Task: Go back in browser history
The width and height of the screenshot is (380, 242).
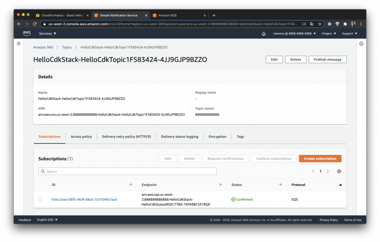Action: pyautogui.click(x=19, y=24)
